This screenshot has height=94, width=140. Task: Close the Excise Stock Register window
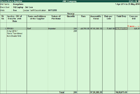point(139,1)
